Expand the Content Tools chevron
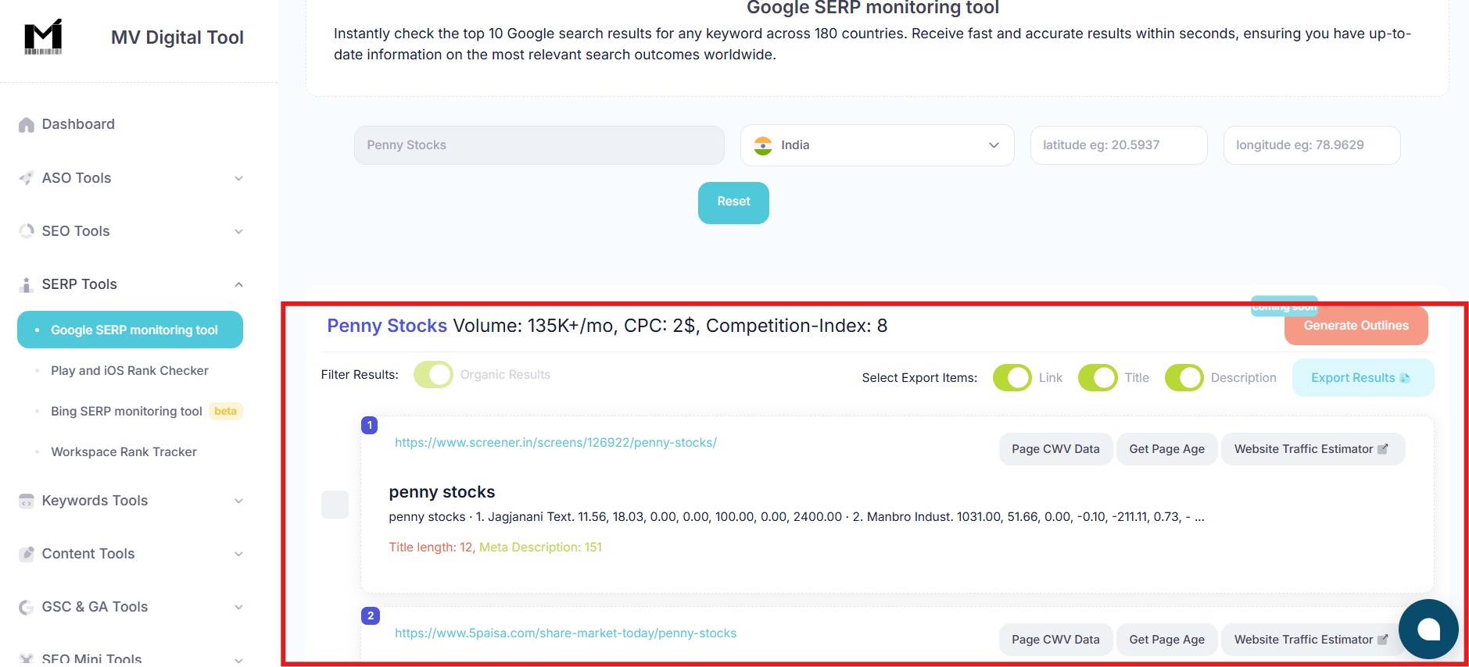This screenshot has height=667, width=1469. [238, 554]
